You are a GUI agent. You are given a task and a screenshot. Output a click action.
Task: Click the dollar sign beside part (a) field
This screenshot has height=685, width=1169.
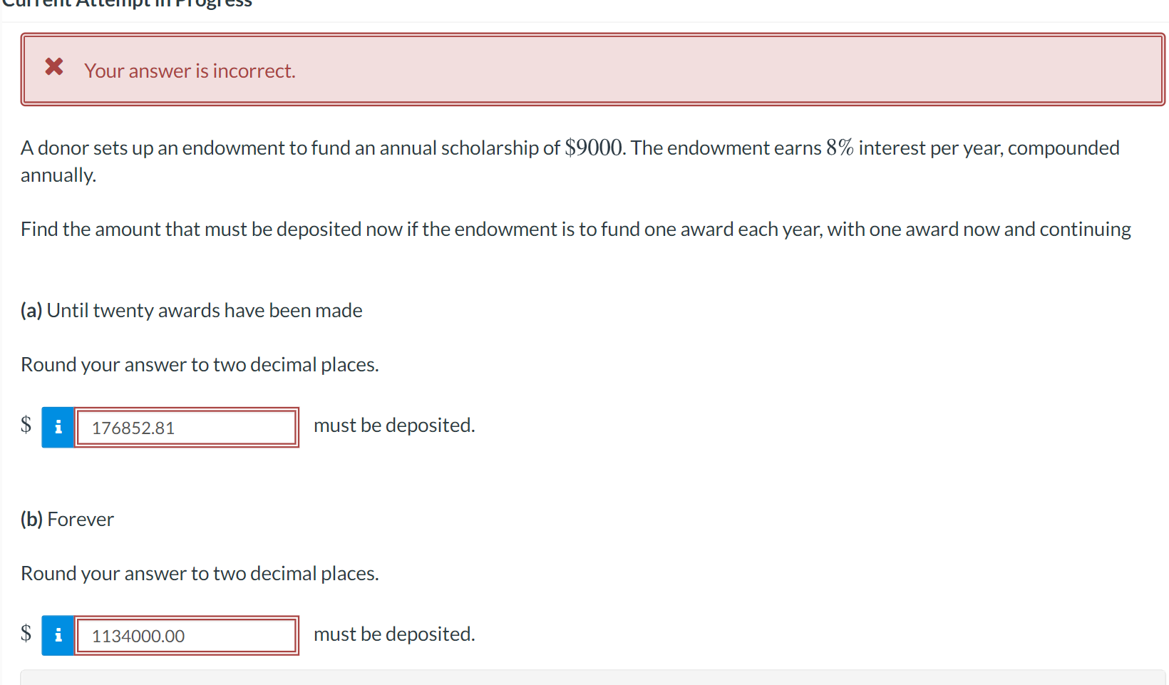coord(26,424)
